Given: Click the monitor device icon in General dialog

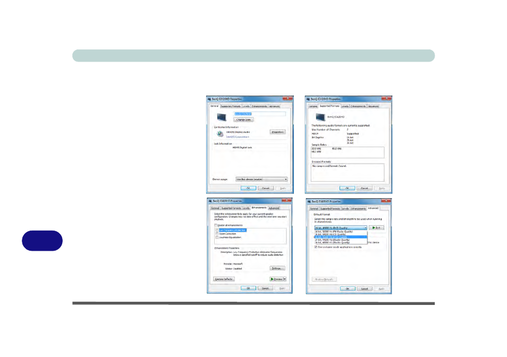Looking at the screenshot, I should (x=222, y=117).
